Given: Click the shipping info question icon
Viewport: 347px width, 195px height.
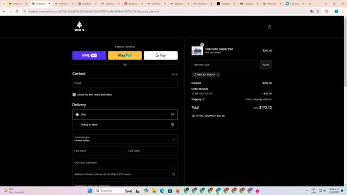Looking at the screenshot, I should tap(203, 100).
